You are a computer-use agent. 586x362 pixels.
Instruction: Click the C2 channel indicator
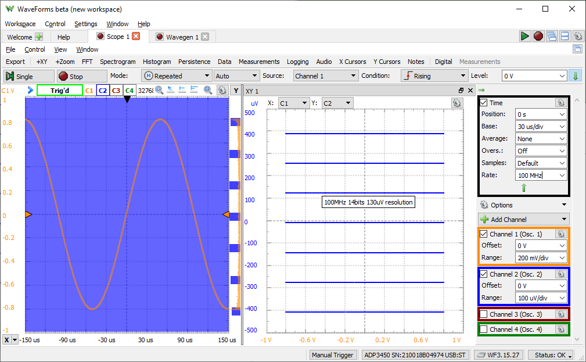coord(103,91)
